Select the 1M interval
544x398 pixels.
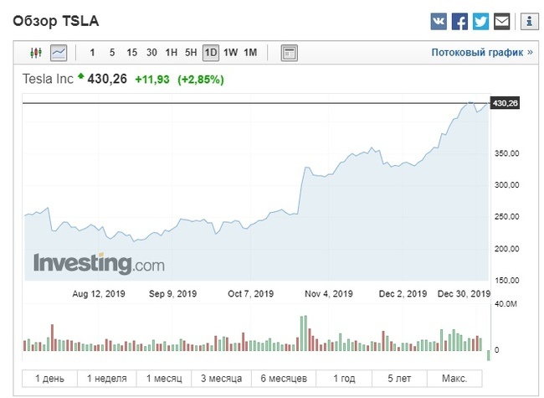[x=250, y=53]
